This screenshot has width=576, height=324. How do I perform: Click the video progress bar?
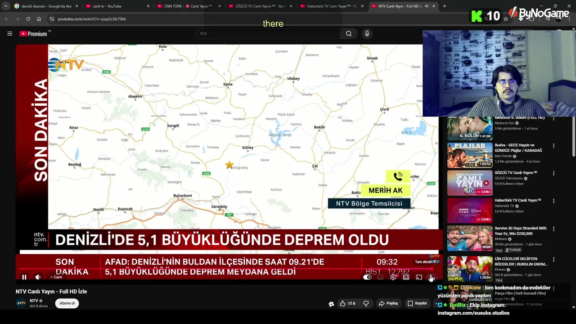click(225, 270)
